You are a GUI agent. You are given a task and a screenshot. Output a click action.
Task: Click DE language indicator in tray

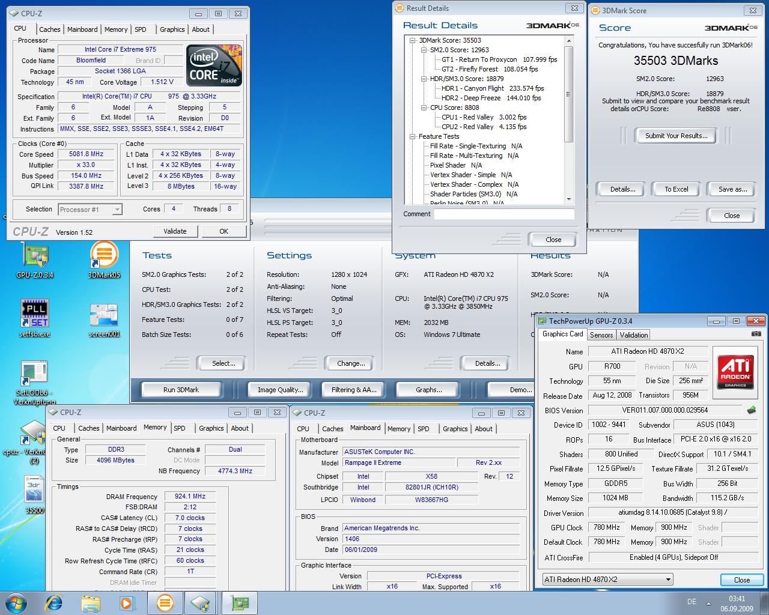click(691, 602)
